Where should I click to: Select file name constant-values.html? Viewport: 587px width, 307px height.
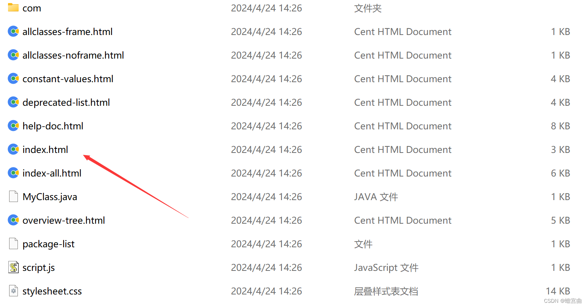68,79
